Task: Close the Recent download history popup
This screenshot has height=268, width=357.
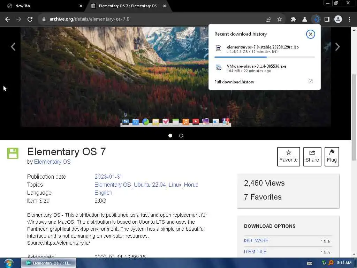Action: 311,34
